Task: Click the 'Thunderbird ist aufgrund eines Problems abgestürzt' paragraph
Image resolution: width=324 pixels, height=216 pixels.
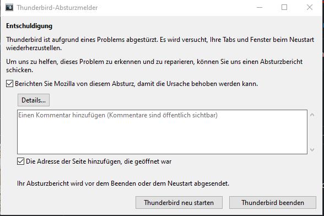Action: coord(160,44)
